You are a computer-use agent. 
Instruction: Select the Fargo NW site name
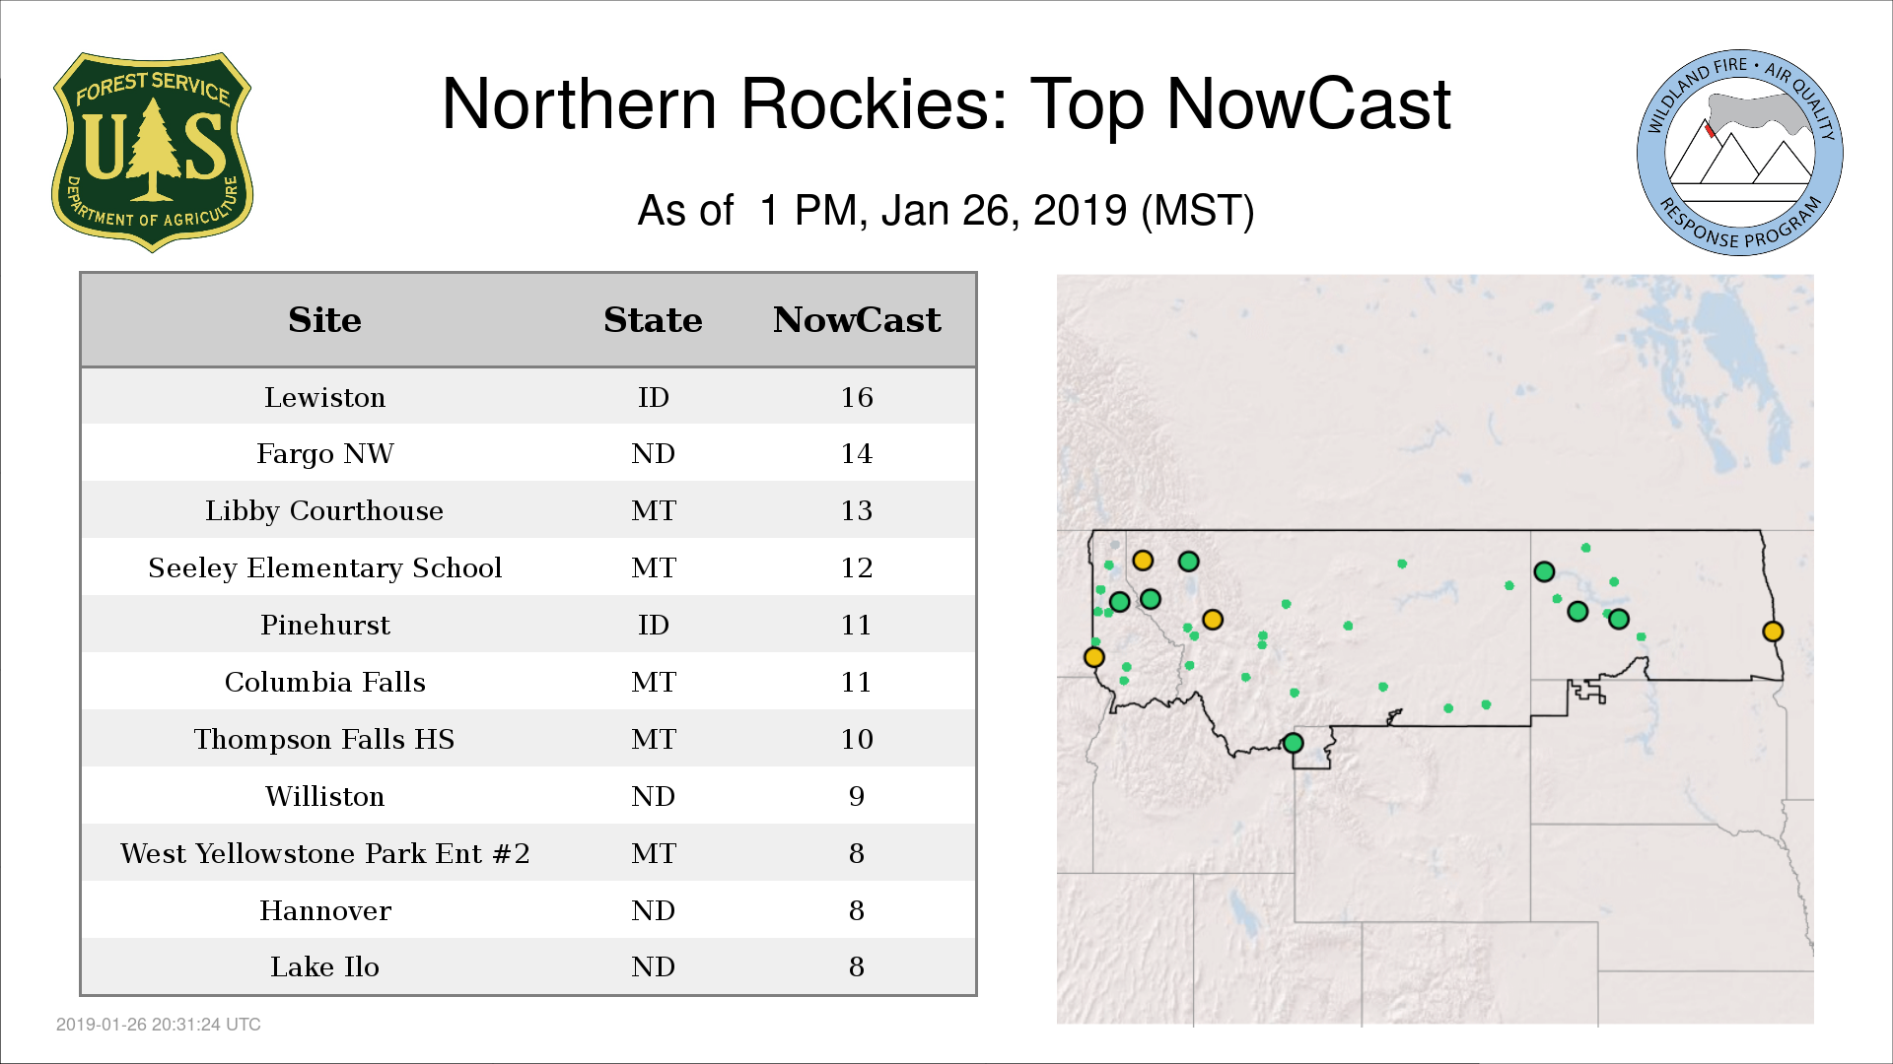(x=324, y=454)
